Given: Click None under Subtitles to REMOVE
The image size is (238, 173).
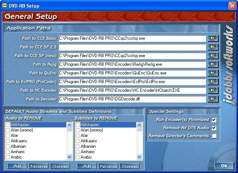Looking at the screenshot, I should click(x=108, y=166).
